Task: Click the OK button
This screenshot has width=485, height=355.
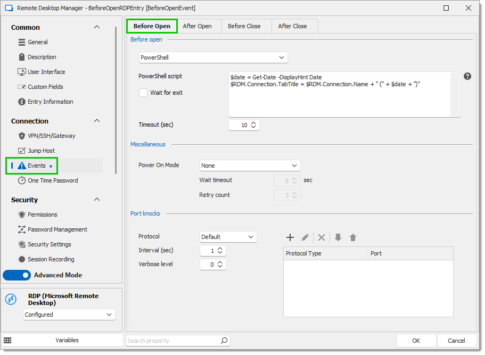Action: 416,341
